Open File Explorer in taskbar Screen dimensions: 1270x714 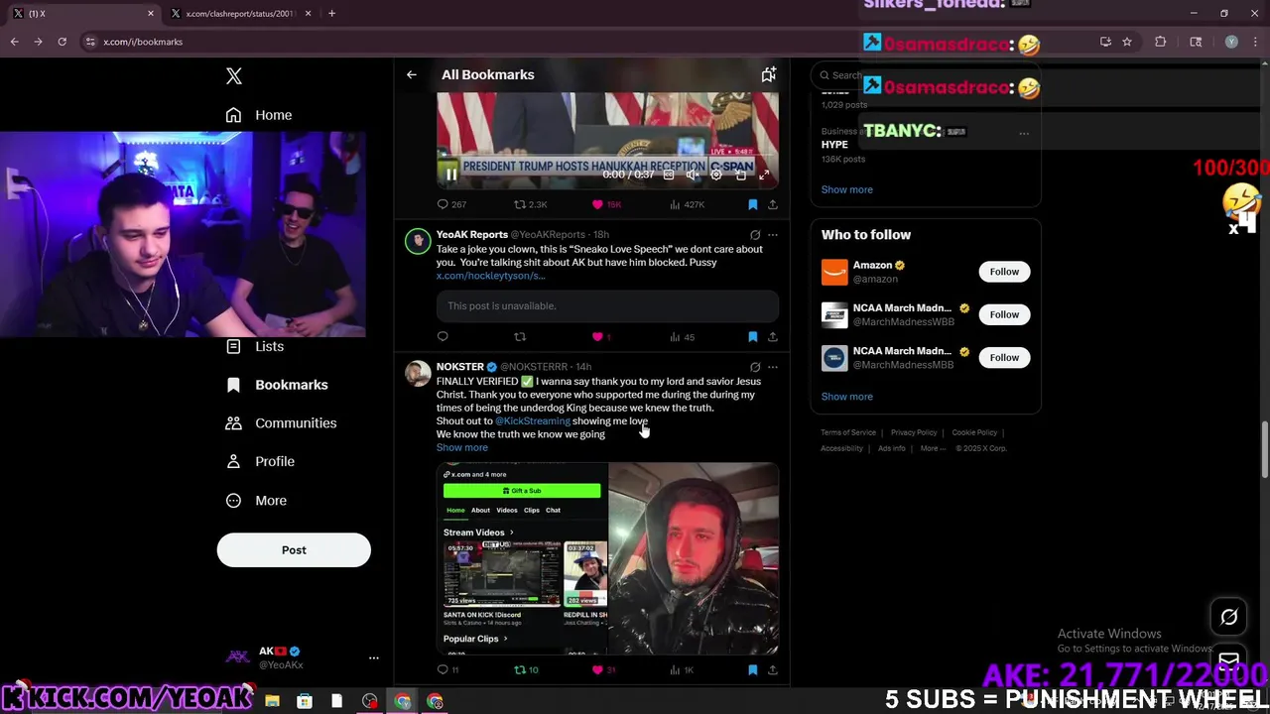(272, 701)
